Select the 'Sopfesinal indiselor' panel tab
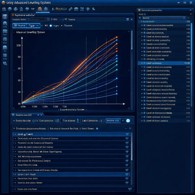Viewport: 195px width, 195px height. [25, 15]
